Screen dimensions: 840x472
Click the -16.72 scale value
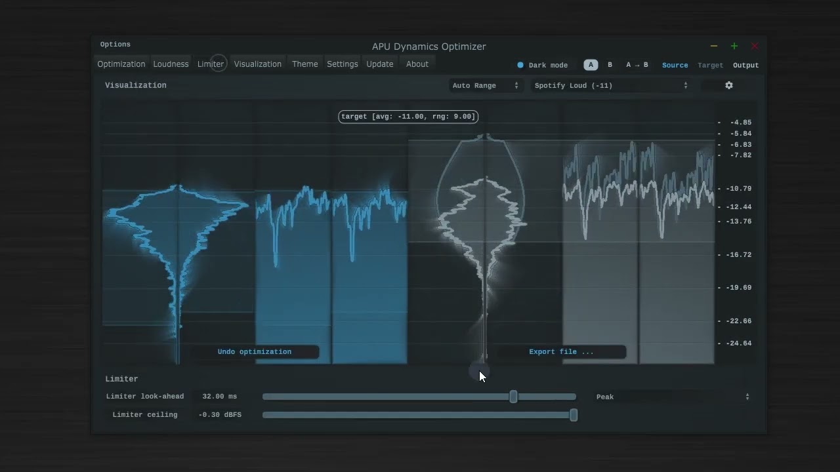tap(739, 254)
